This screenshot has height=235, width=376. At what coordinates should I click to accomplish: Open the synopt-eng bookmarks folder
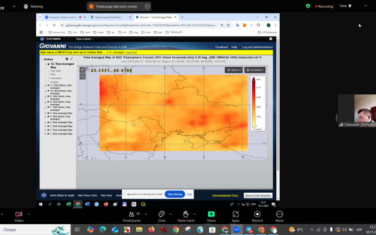pos(57,32)
